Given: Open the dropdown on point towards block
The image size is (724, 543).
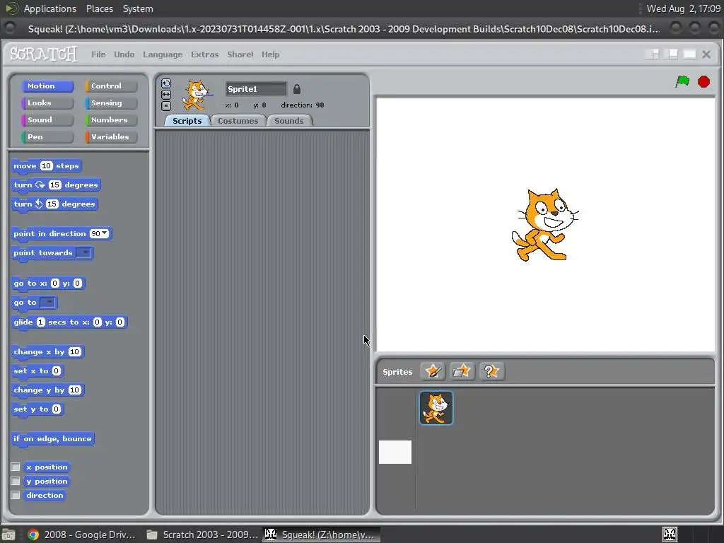Looking at the screenshot, I should [x=83, y=252].
